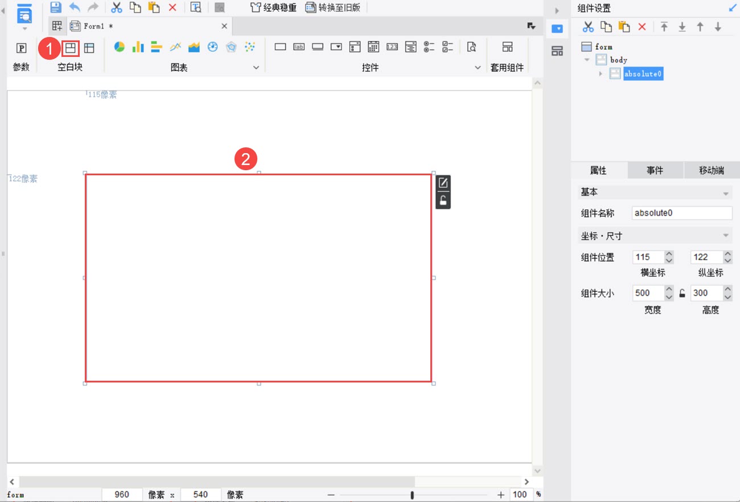Copy using the main toolbar icon
Viewport: 740px width, 502px height.
point(135,7)
